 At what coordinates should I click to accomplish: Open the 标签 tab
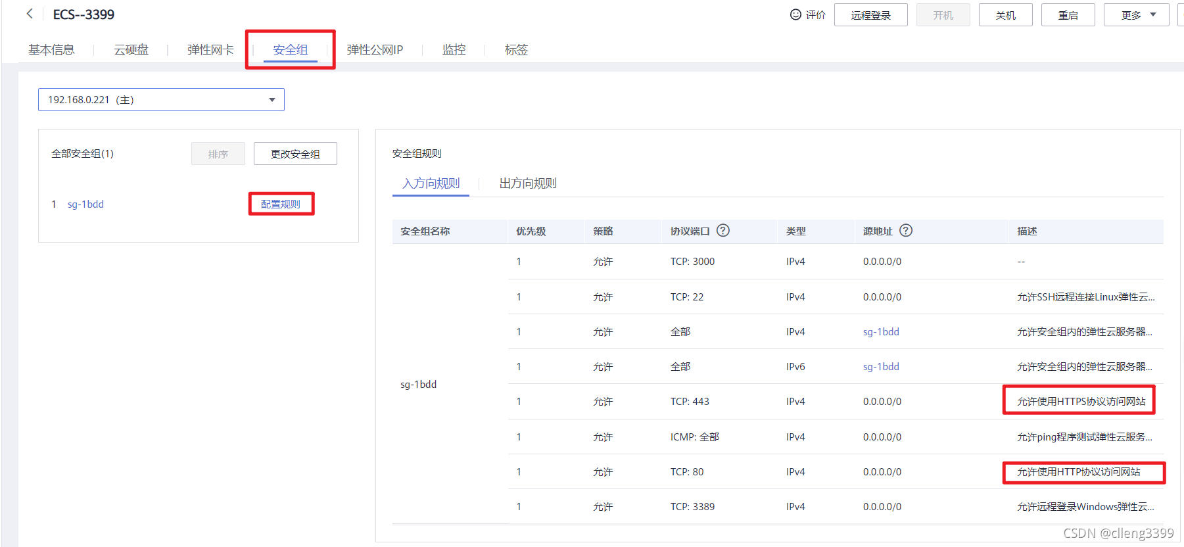click(516, 50)
